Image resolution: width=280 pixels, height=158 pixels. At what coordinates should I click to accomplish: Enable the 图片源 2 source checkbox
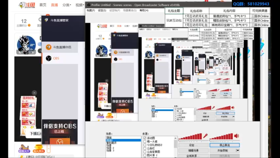click(x=145, y=155)
